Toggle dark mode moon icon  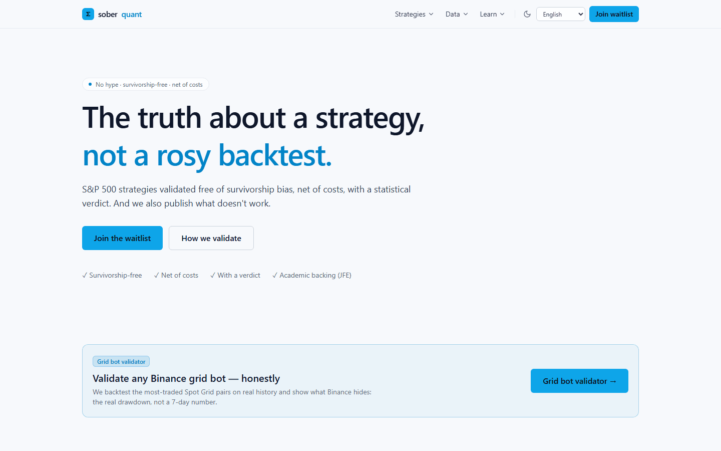[527, 14]
